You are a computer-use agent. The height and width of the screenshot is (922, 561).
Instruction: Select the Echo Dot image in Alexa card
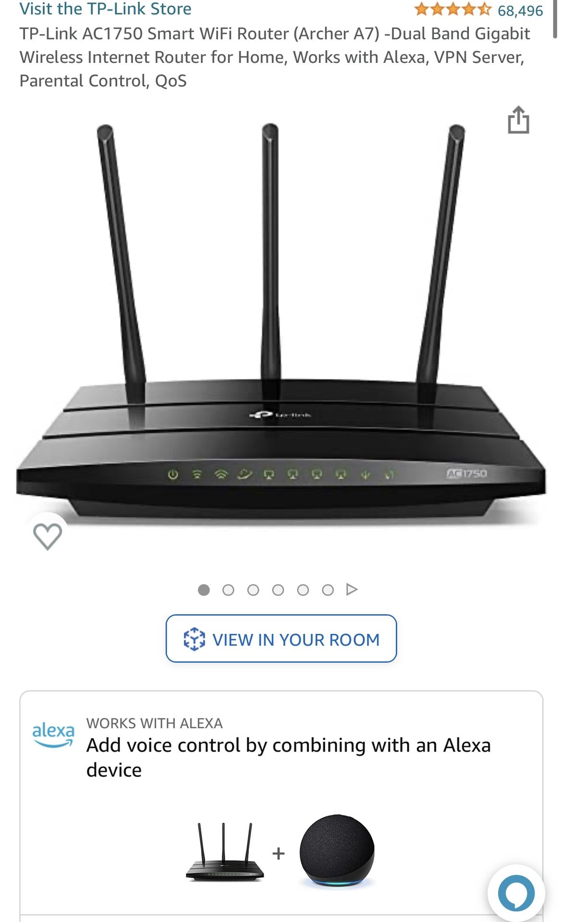[x=337, y=850]
